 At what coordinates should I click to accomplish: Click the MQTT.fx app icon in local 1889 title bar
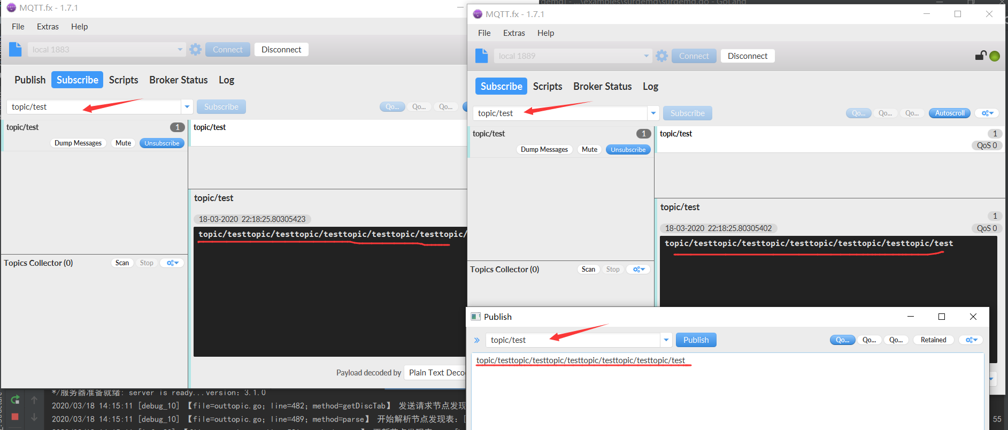pyautogui.click(x=478, y=14)
